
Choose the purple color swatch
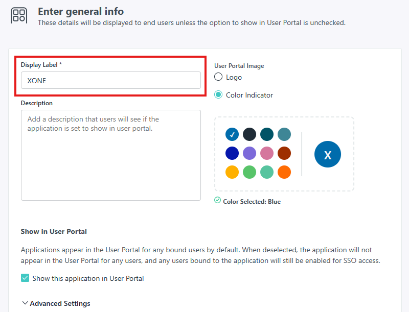pos(249,153)
